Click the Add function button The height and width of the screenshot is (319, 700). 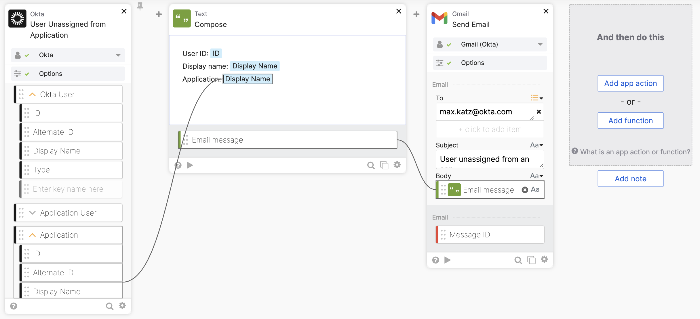pos(630,121)
